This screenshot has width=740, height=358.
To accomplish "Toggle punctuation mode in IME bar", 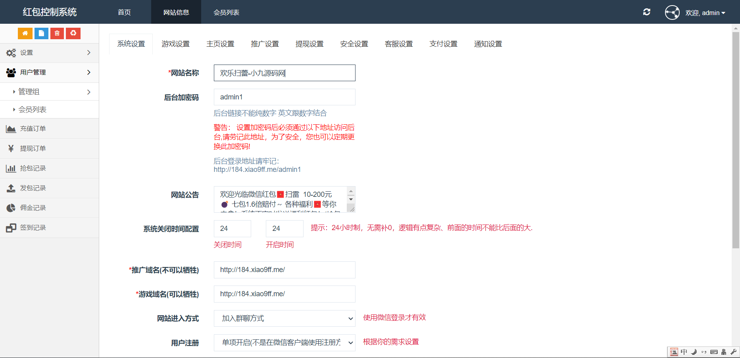I will click(704, 352).
